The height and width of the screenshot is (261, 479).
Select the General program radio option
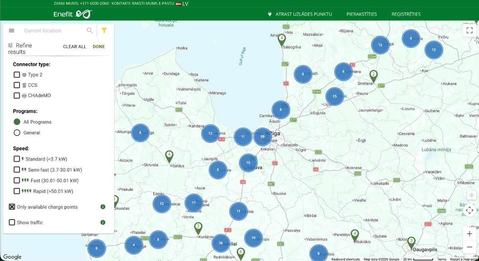click(x=17, y=133)
